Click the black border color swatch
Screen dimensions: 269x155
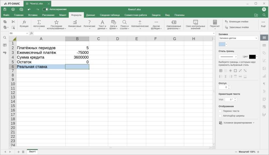point(252,57)
